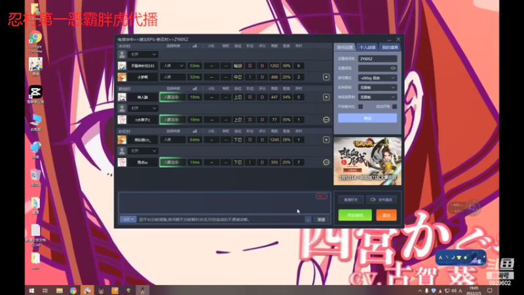Click the avatar on the 447 games row
This screenshot has height=295, width=524.
[x=122, y=97]
